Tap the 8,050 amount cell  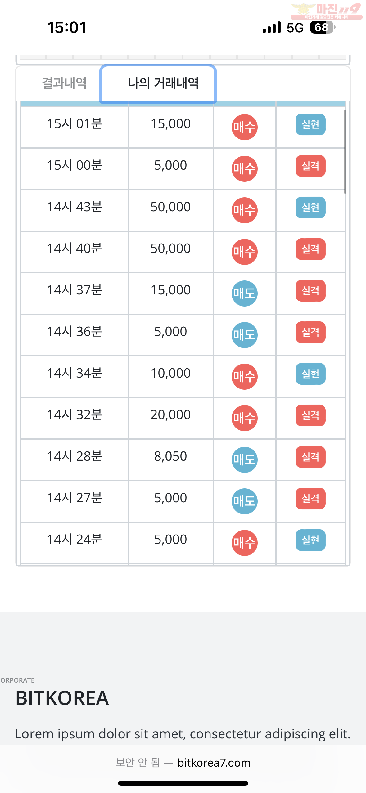point(170,460)
